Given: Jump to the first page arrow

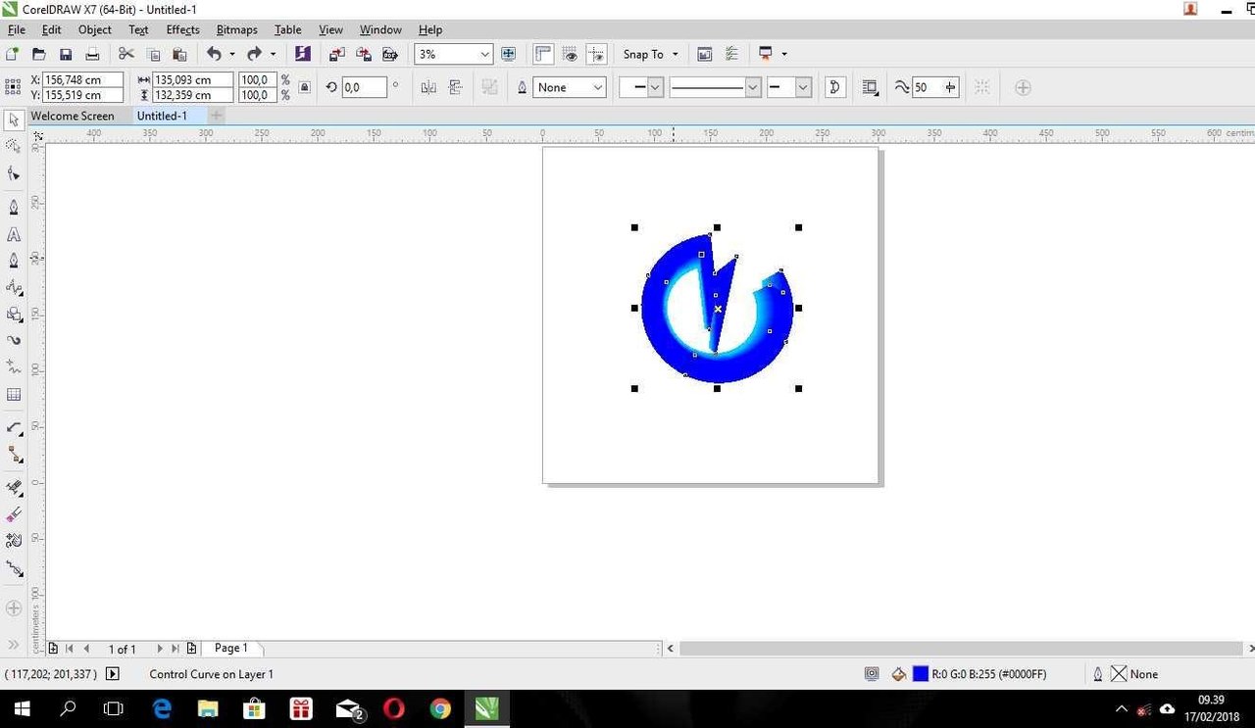Looking at the screenshot, I should pos(70,649).
